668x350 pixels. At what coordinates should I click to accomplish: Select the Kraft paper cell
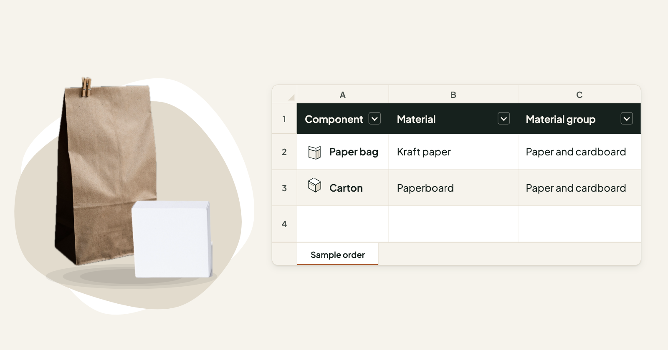(453, 152)
